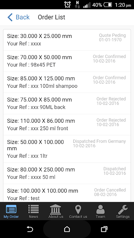Tap the blue back chevron arrow
The image size is (134, 238).
tap(10, 17)
